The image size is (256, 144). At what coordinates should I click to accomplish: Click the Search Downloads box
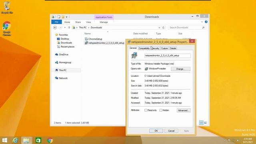185,28
